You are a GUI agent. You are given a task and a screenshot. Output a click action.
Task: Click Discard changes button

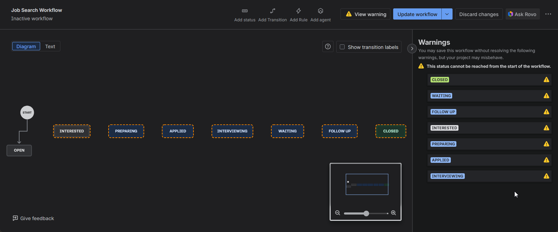click(479, 14)
